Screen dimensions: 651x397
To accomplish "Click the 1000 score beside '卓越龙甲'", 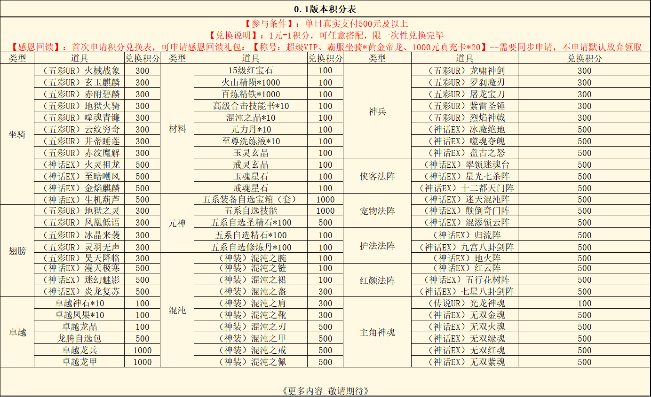I will [143, 362].
